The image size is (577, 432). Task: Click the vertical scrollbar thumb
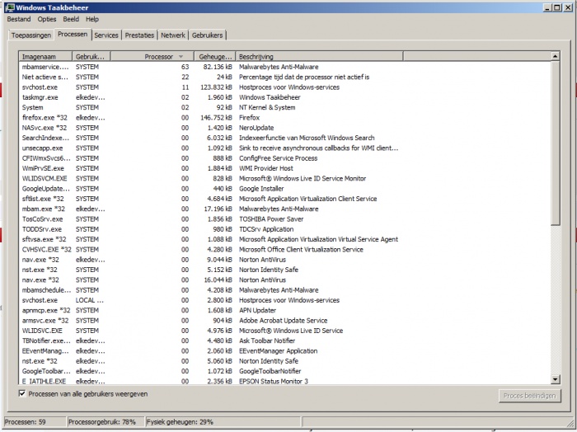pos(556,143)
